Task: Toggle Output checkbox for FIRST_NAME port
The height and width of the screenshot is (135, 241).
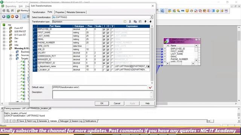Action: [108, 33]
